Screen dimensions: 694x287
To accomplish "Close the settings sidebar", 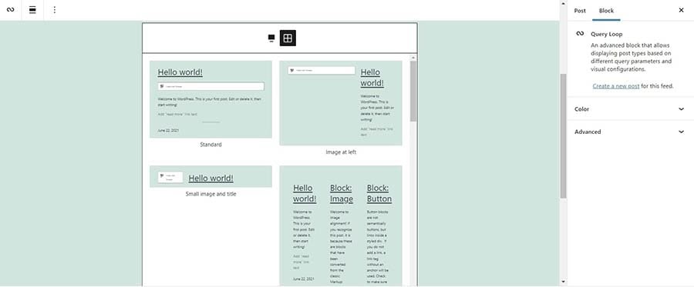I will click(x=681, y=10).
